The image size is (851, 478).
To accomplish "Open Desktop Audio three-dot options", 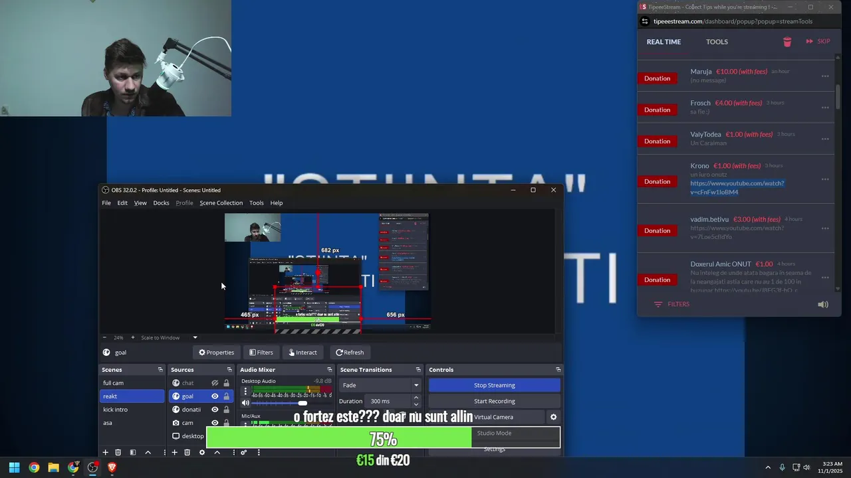I will (x=245, y=392).
